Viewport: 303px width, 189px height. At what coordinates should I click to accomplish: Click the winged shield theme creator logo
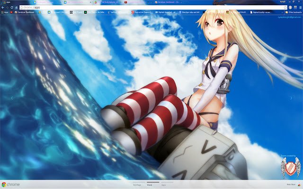tap(291, 167)
